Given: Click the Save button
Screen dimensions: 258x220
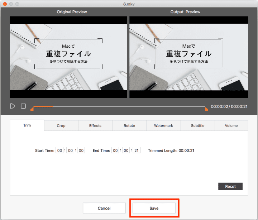Looking at the screenshot, I should click(x=154, y=208).
